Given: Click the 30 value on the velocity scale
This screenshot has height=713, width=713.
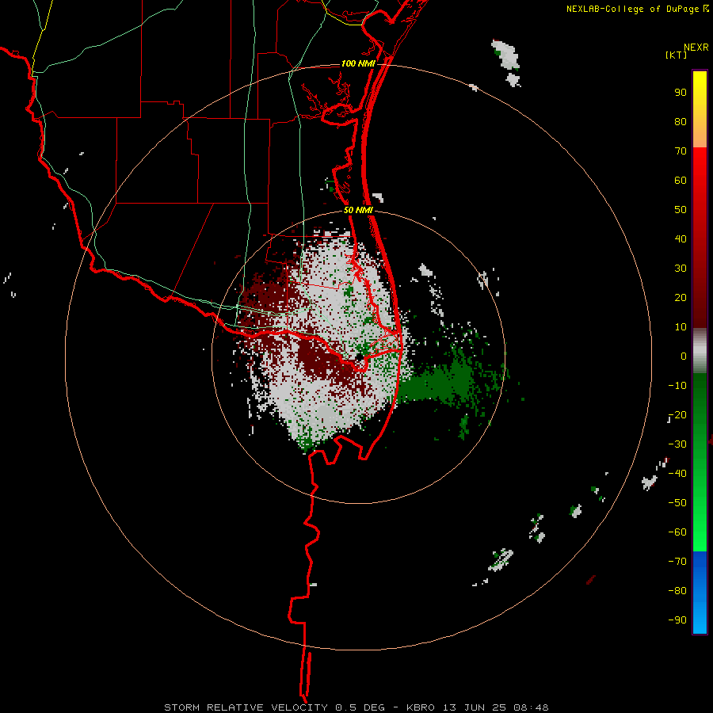Looking at the screenshot, I should point(681,269).
